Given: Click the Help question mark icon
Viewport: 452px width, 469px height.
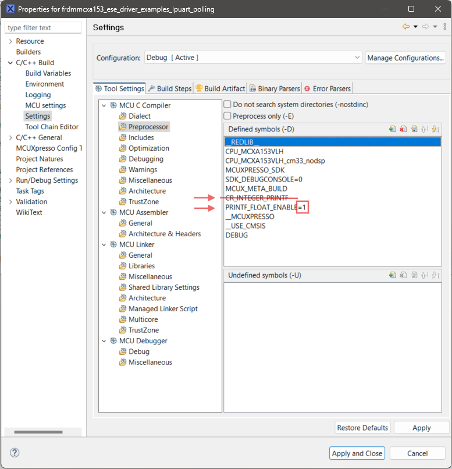Looking at the screenshot, I should click(15, 453).
